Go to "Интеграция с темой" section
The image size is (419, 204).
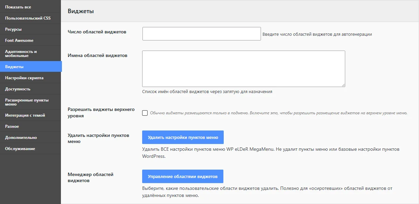pos(30,115)
